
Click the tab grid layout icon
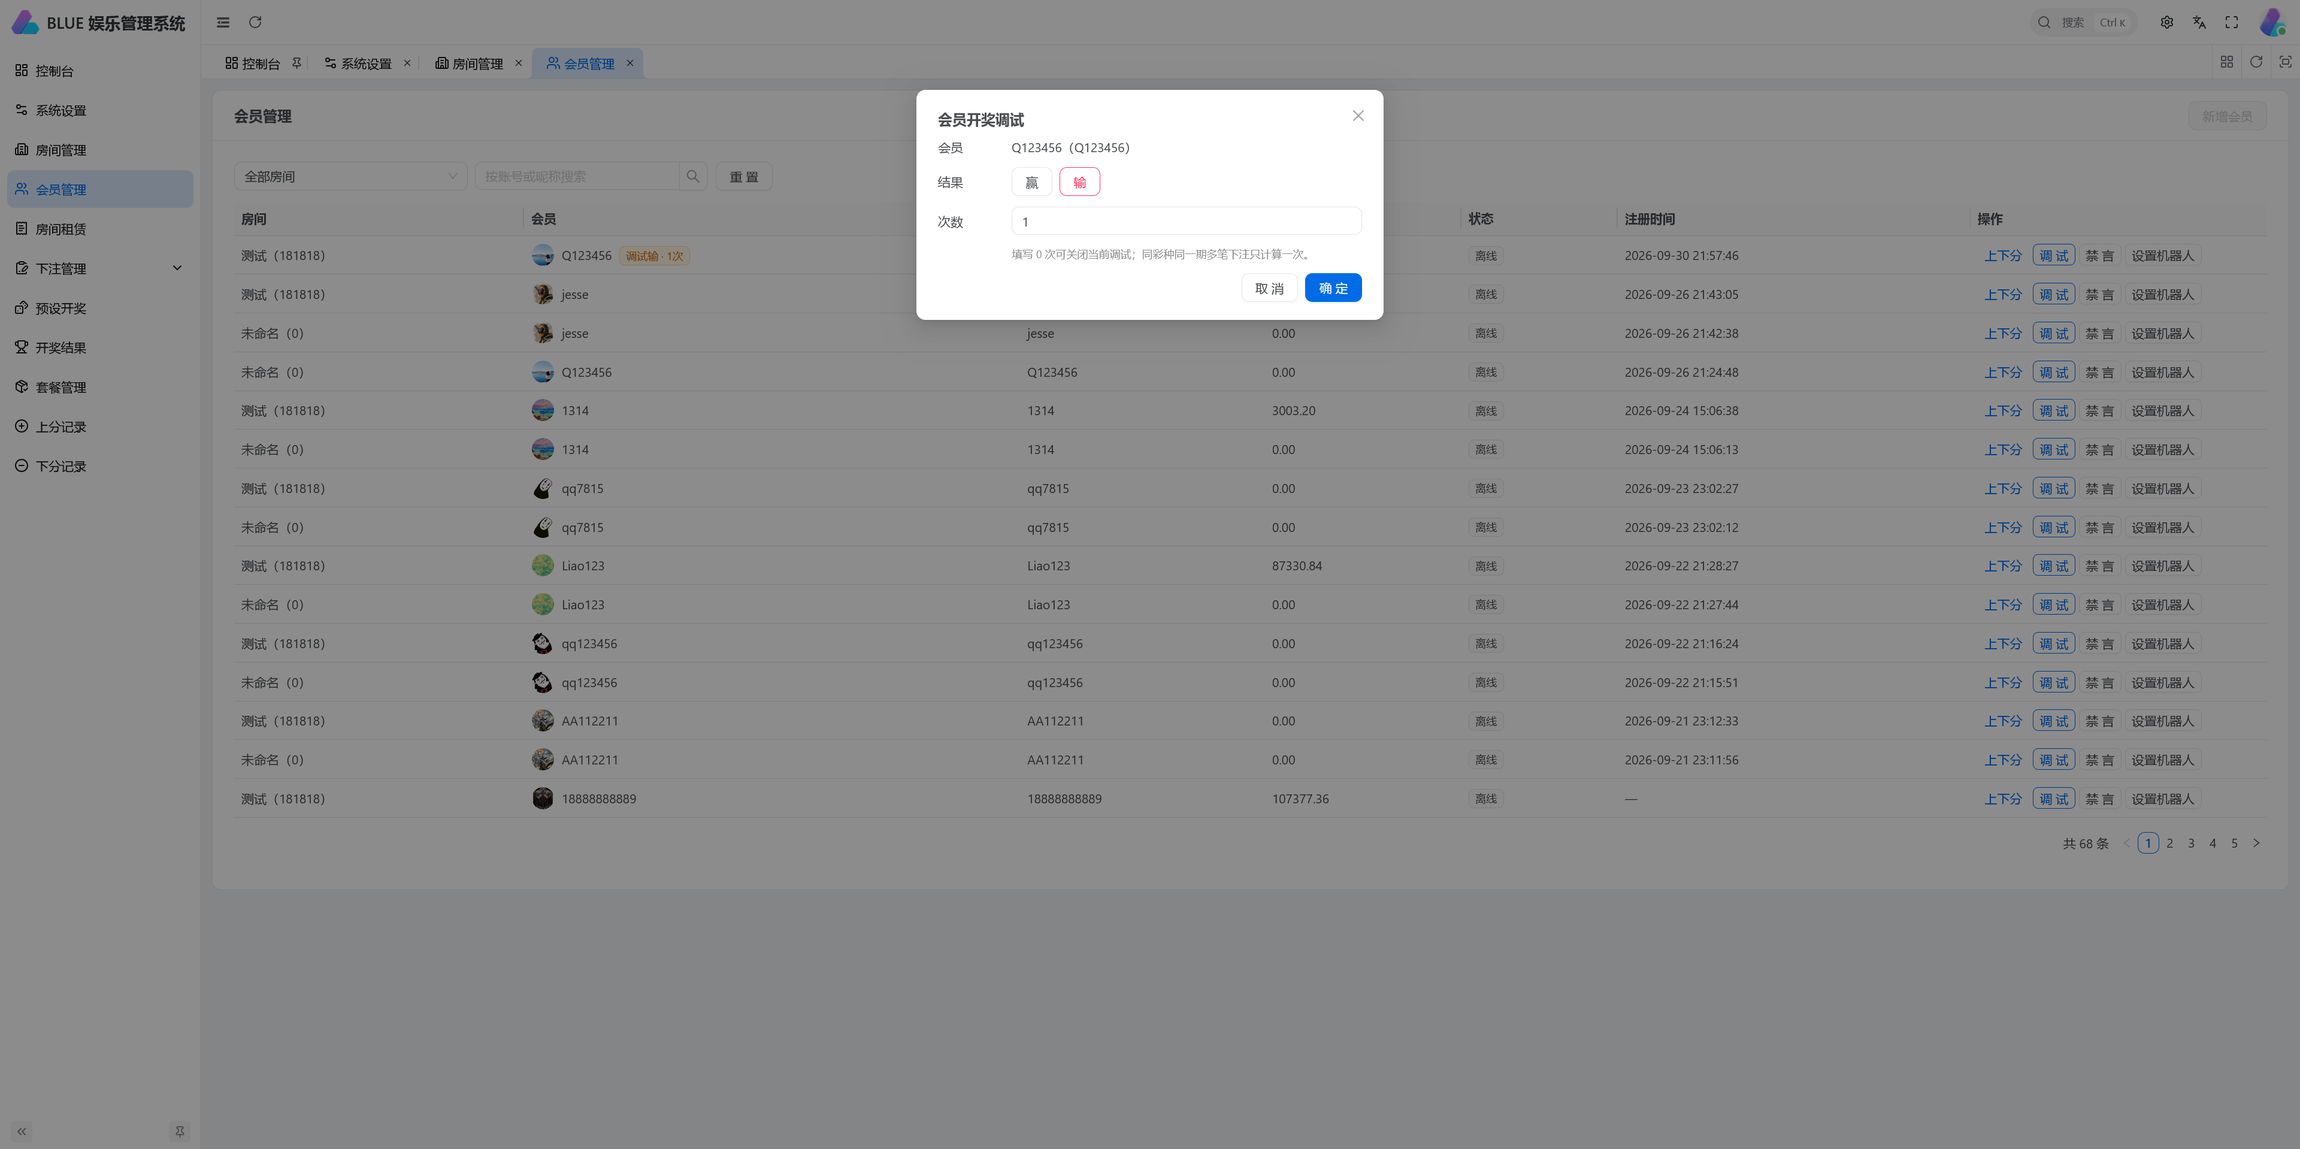click(x=2227, y=62)
